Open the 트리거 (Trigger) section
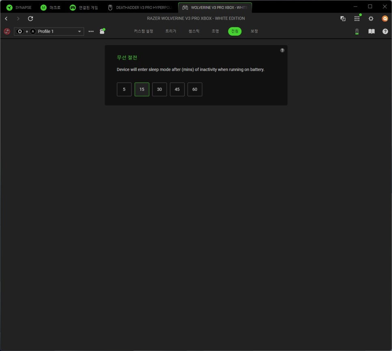The width and height of the screenshot is (392, 351). click(x=171, y=31)
